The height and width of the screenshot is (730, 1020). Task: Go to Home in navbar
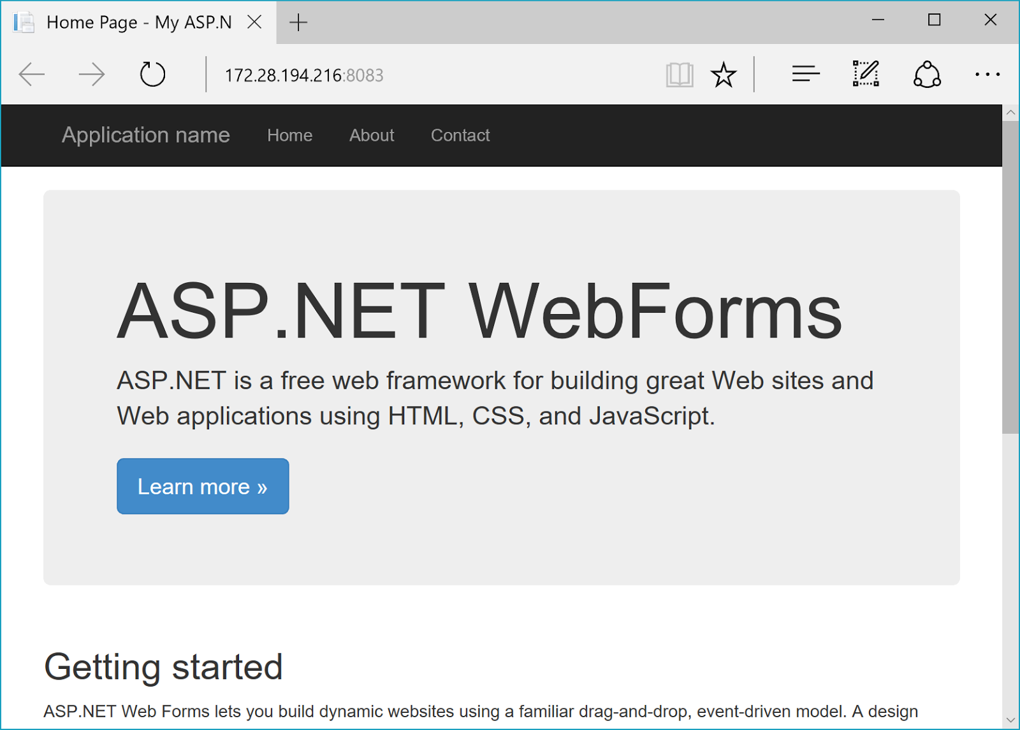pyautogui.click(x=289, y=135)
